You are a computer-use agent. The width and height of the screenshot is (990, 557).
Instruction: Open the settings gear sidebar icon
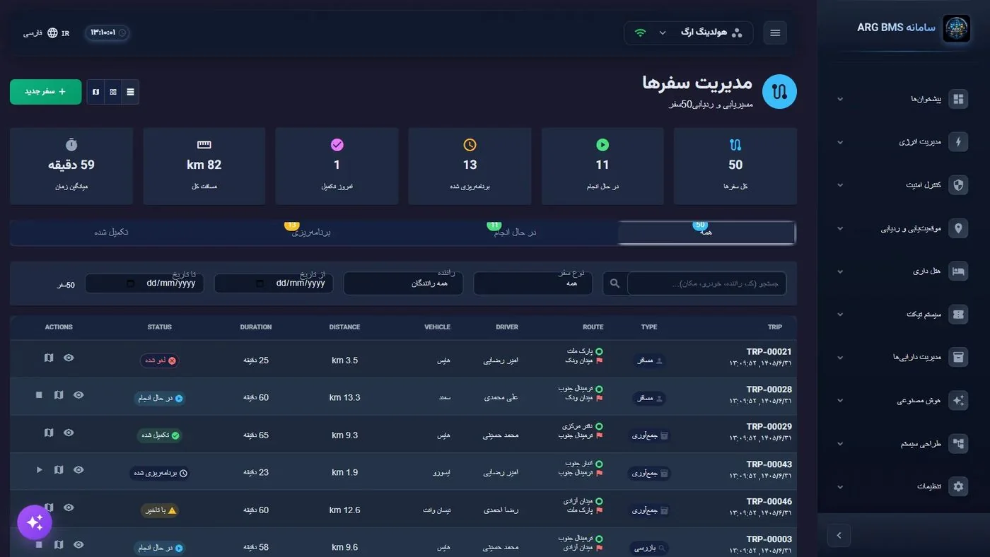pyautogui.click(x=958, y=486)
